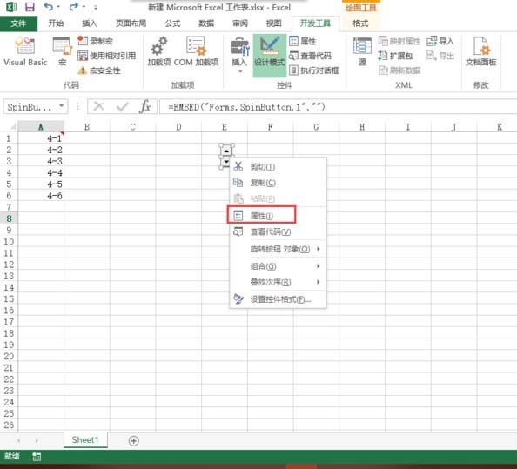Image resolution: width=517 pixels, height=469 pixels.
Task: Select column header D
Action: pos(178,127)
